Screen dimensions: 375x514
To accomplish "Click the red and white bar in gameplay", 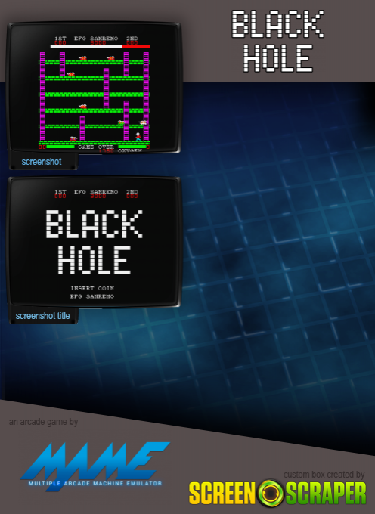I will coord(101,47).
